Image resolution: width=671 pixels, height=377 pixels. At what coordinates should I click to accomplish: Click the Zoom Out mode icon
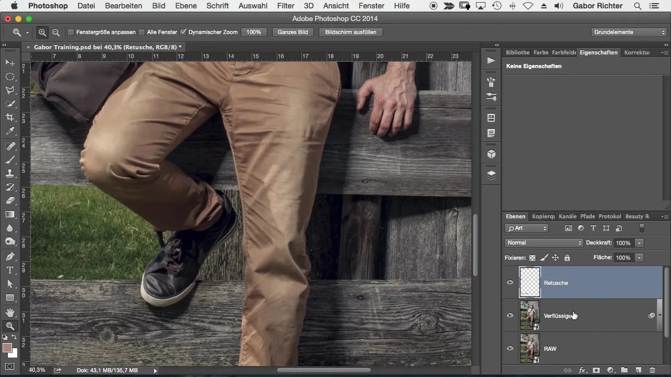(x=56, y=32)
